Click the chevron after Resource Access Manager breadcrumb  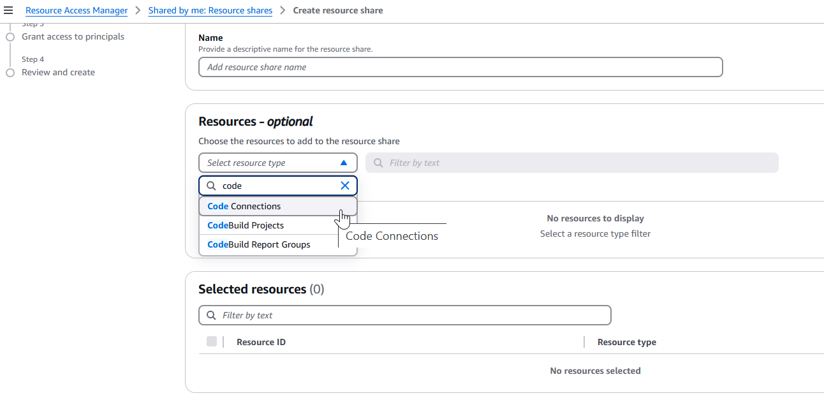tap(138, 10)
